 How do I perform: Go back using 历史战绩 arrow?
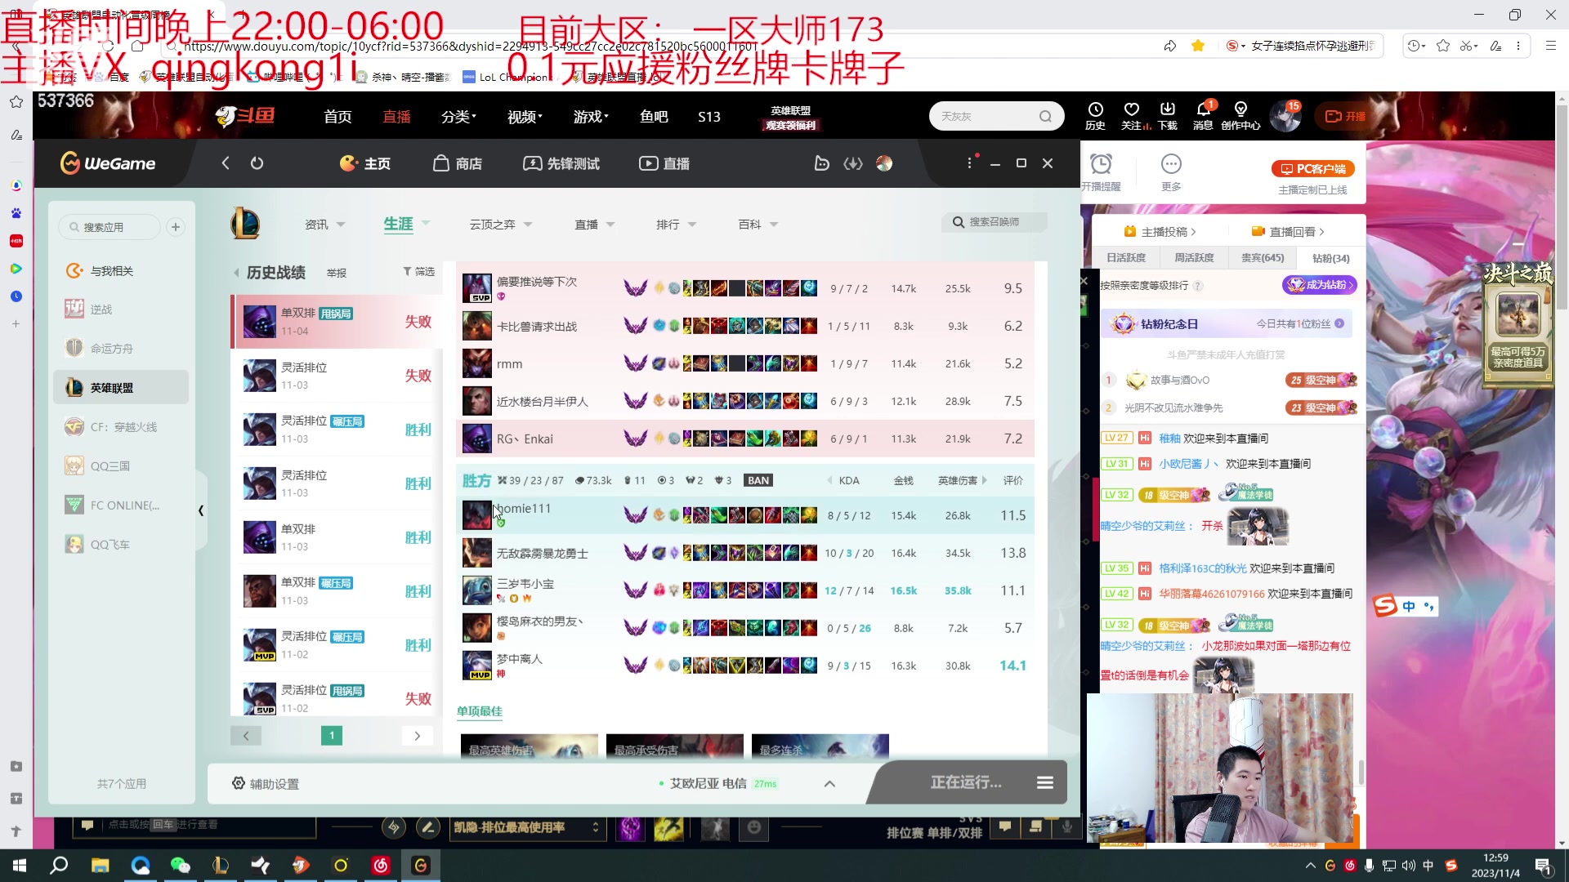pos(237,273)
